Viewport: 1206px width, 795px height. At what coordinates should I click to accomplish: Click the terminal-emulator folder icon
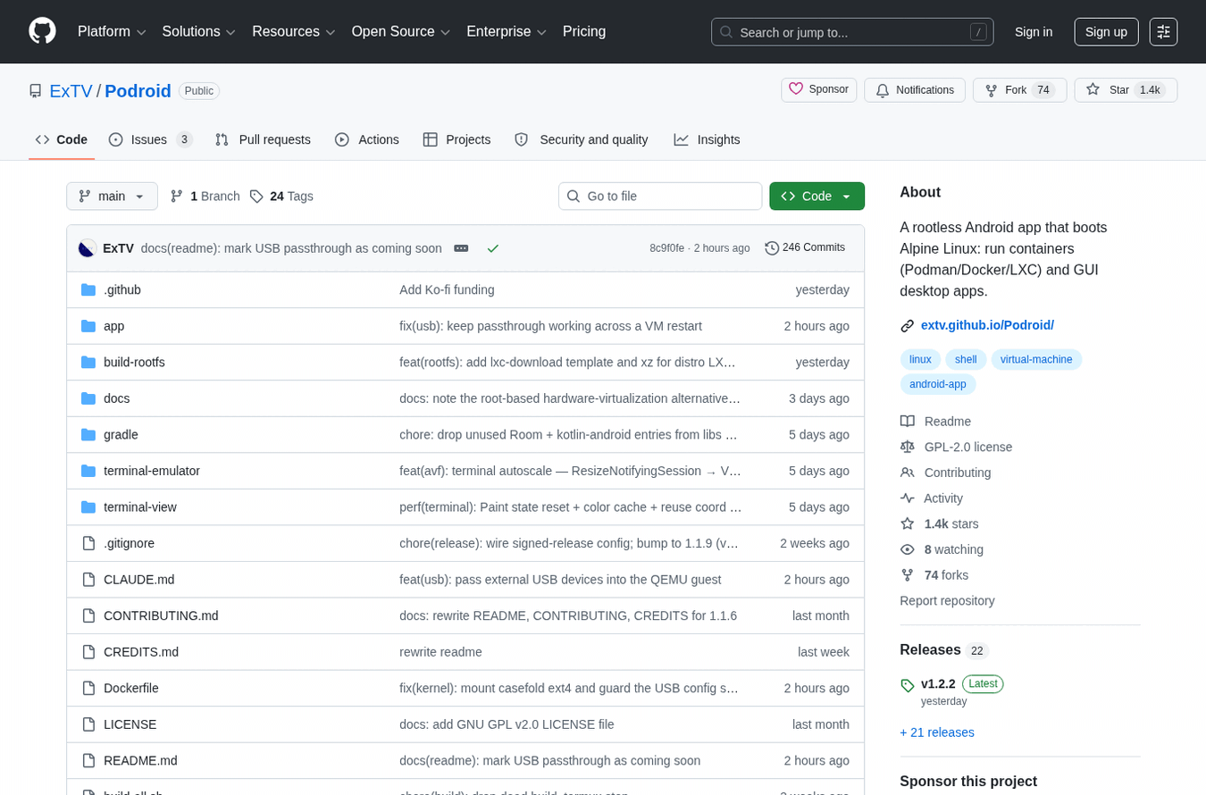pos(88,471)
